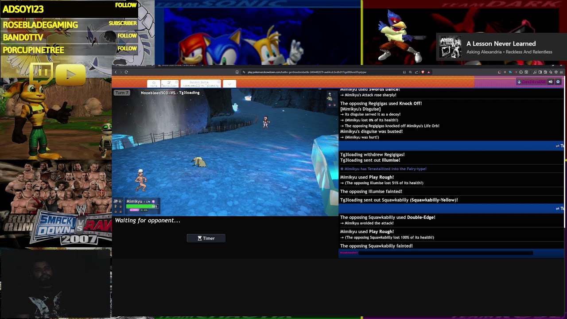Click the Mimikyu name in status box

point(134,202)
